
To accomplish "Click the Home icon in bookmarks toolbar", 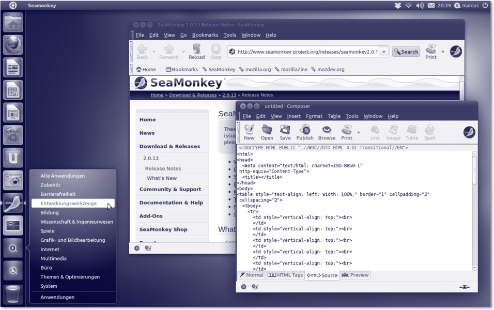I will coord(146,69).
